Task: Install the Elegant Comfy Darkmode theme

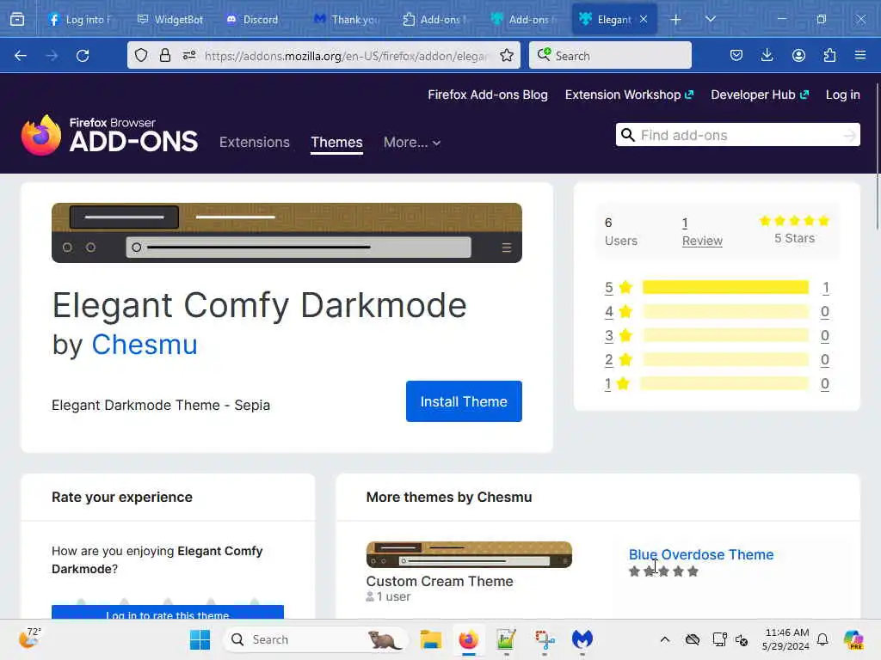Action: coord(464,401)
